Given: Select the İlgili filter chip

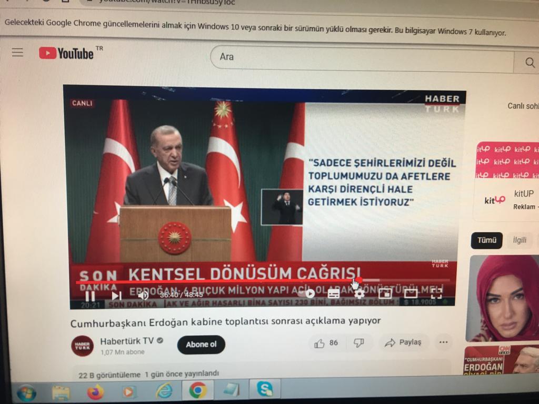Looking at the screenshot, I should click(x=520, y=240).
